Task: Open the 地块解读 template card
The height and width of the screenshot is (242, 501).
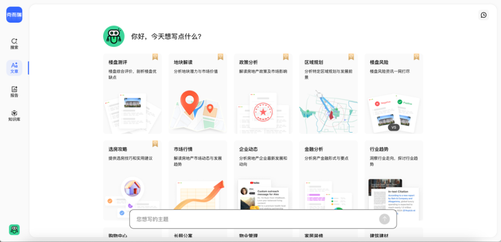Action: tap(198, 94)
